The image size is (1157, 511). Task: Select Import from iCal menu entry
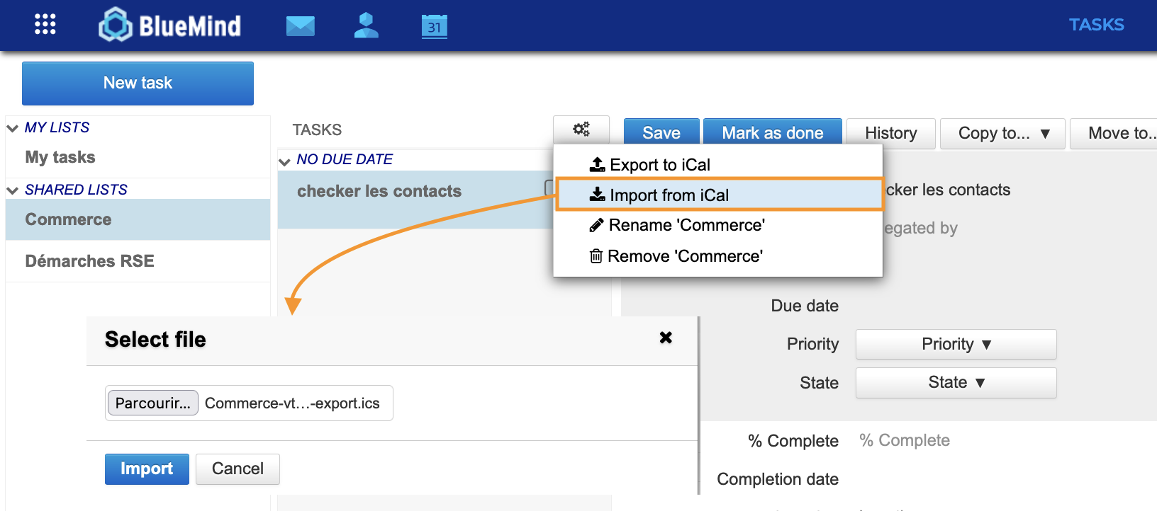pos(669,195)
